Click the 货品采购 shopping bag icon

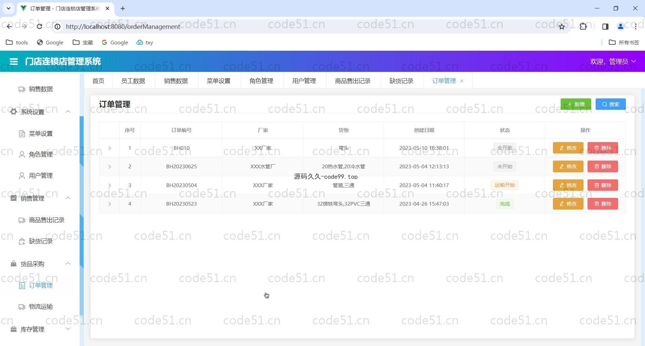[13, 264]
